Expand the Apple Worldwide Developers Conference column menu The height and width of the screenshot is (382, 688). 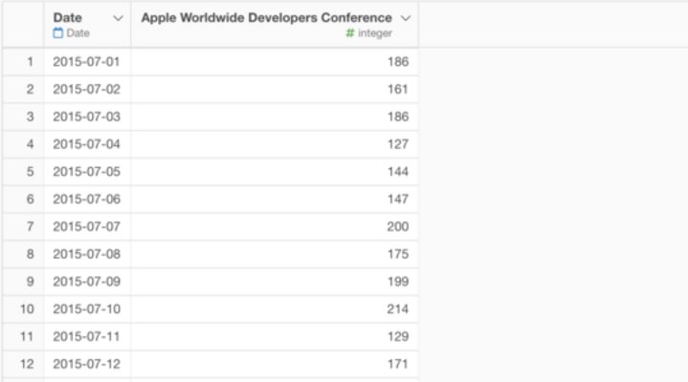406,18
